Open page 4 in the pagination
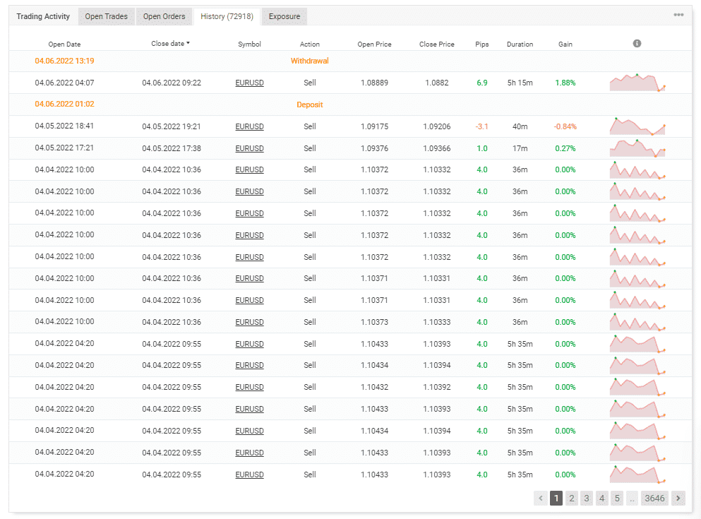Image resolution: width=701 pixels, height=519 pixels. [x=601, y=498]
